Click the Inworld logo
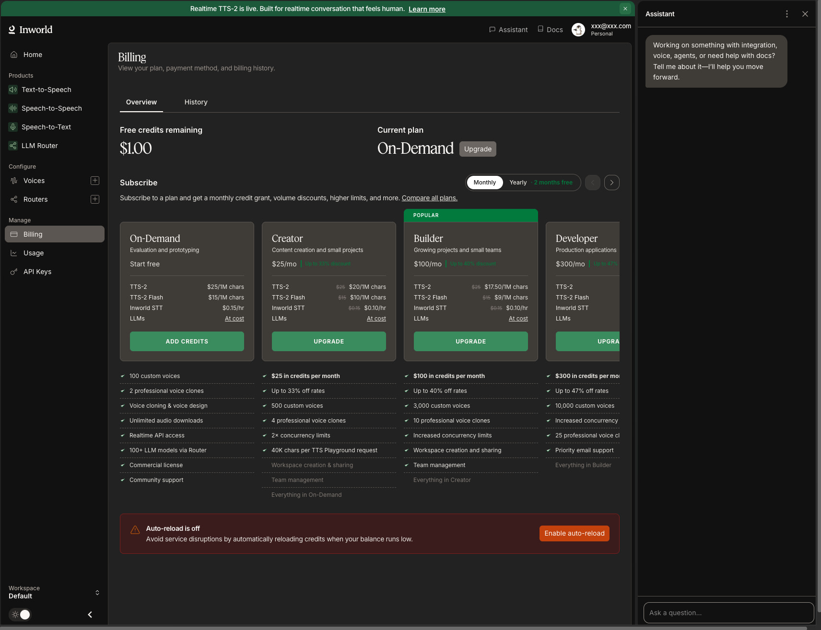Screen dimensions: 821x630 31,30
